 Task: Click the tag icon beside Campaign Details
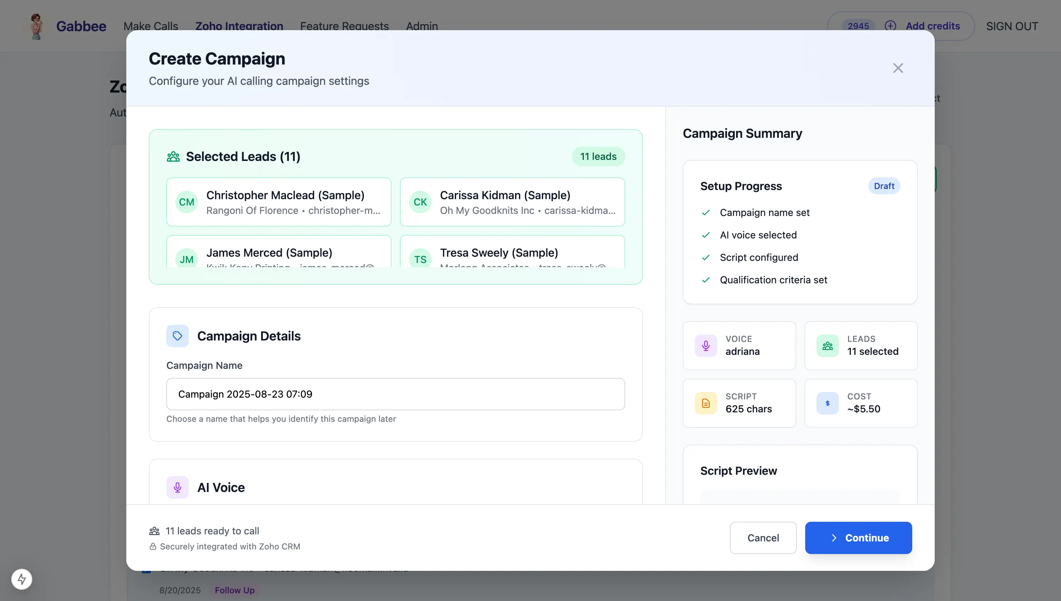[x=177, y=336]
